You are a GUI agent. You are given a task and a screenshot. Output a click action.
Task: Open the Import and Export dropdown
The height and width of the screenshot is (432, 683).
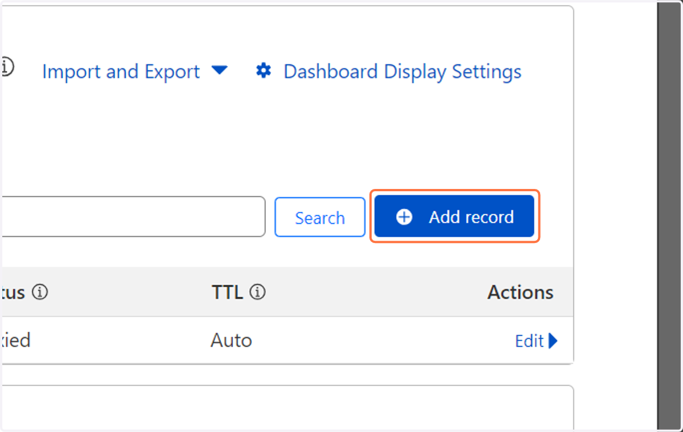135,72
